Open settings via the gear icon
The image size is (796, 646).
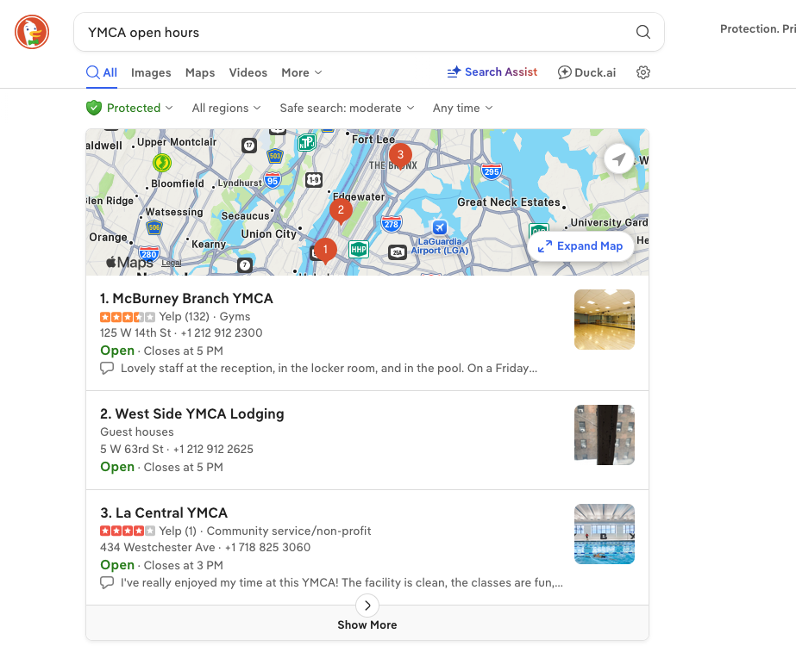pos(643,72)
